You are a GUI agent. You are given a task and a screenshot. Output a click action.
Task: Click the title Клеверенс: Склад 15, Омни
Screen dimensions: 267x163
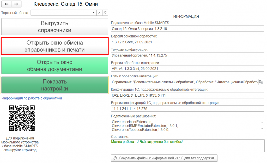tap(65, 4)
